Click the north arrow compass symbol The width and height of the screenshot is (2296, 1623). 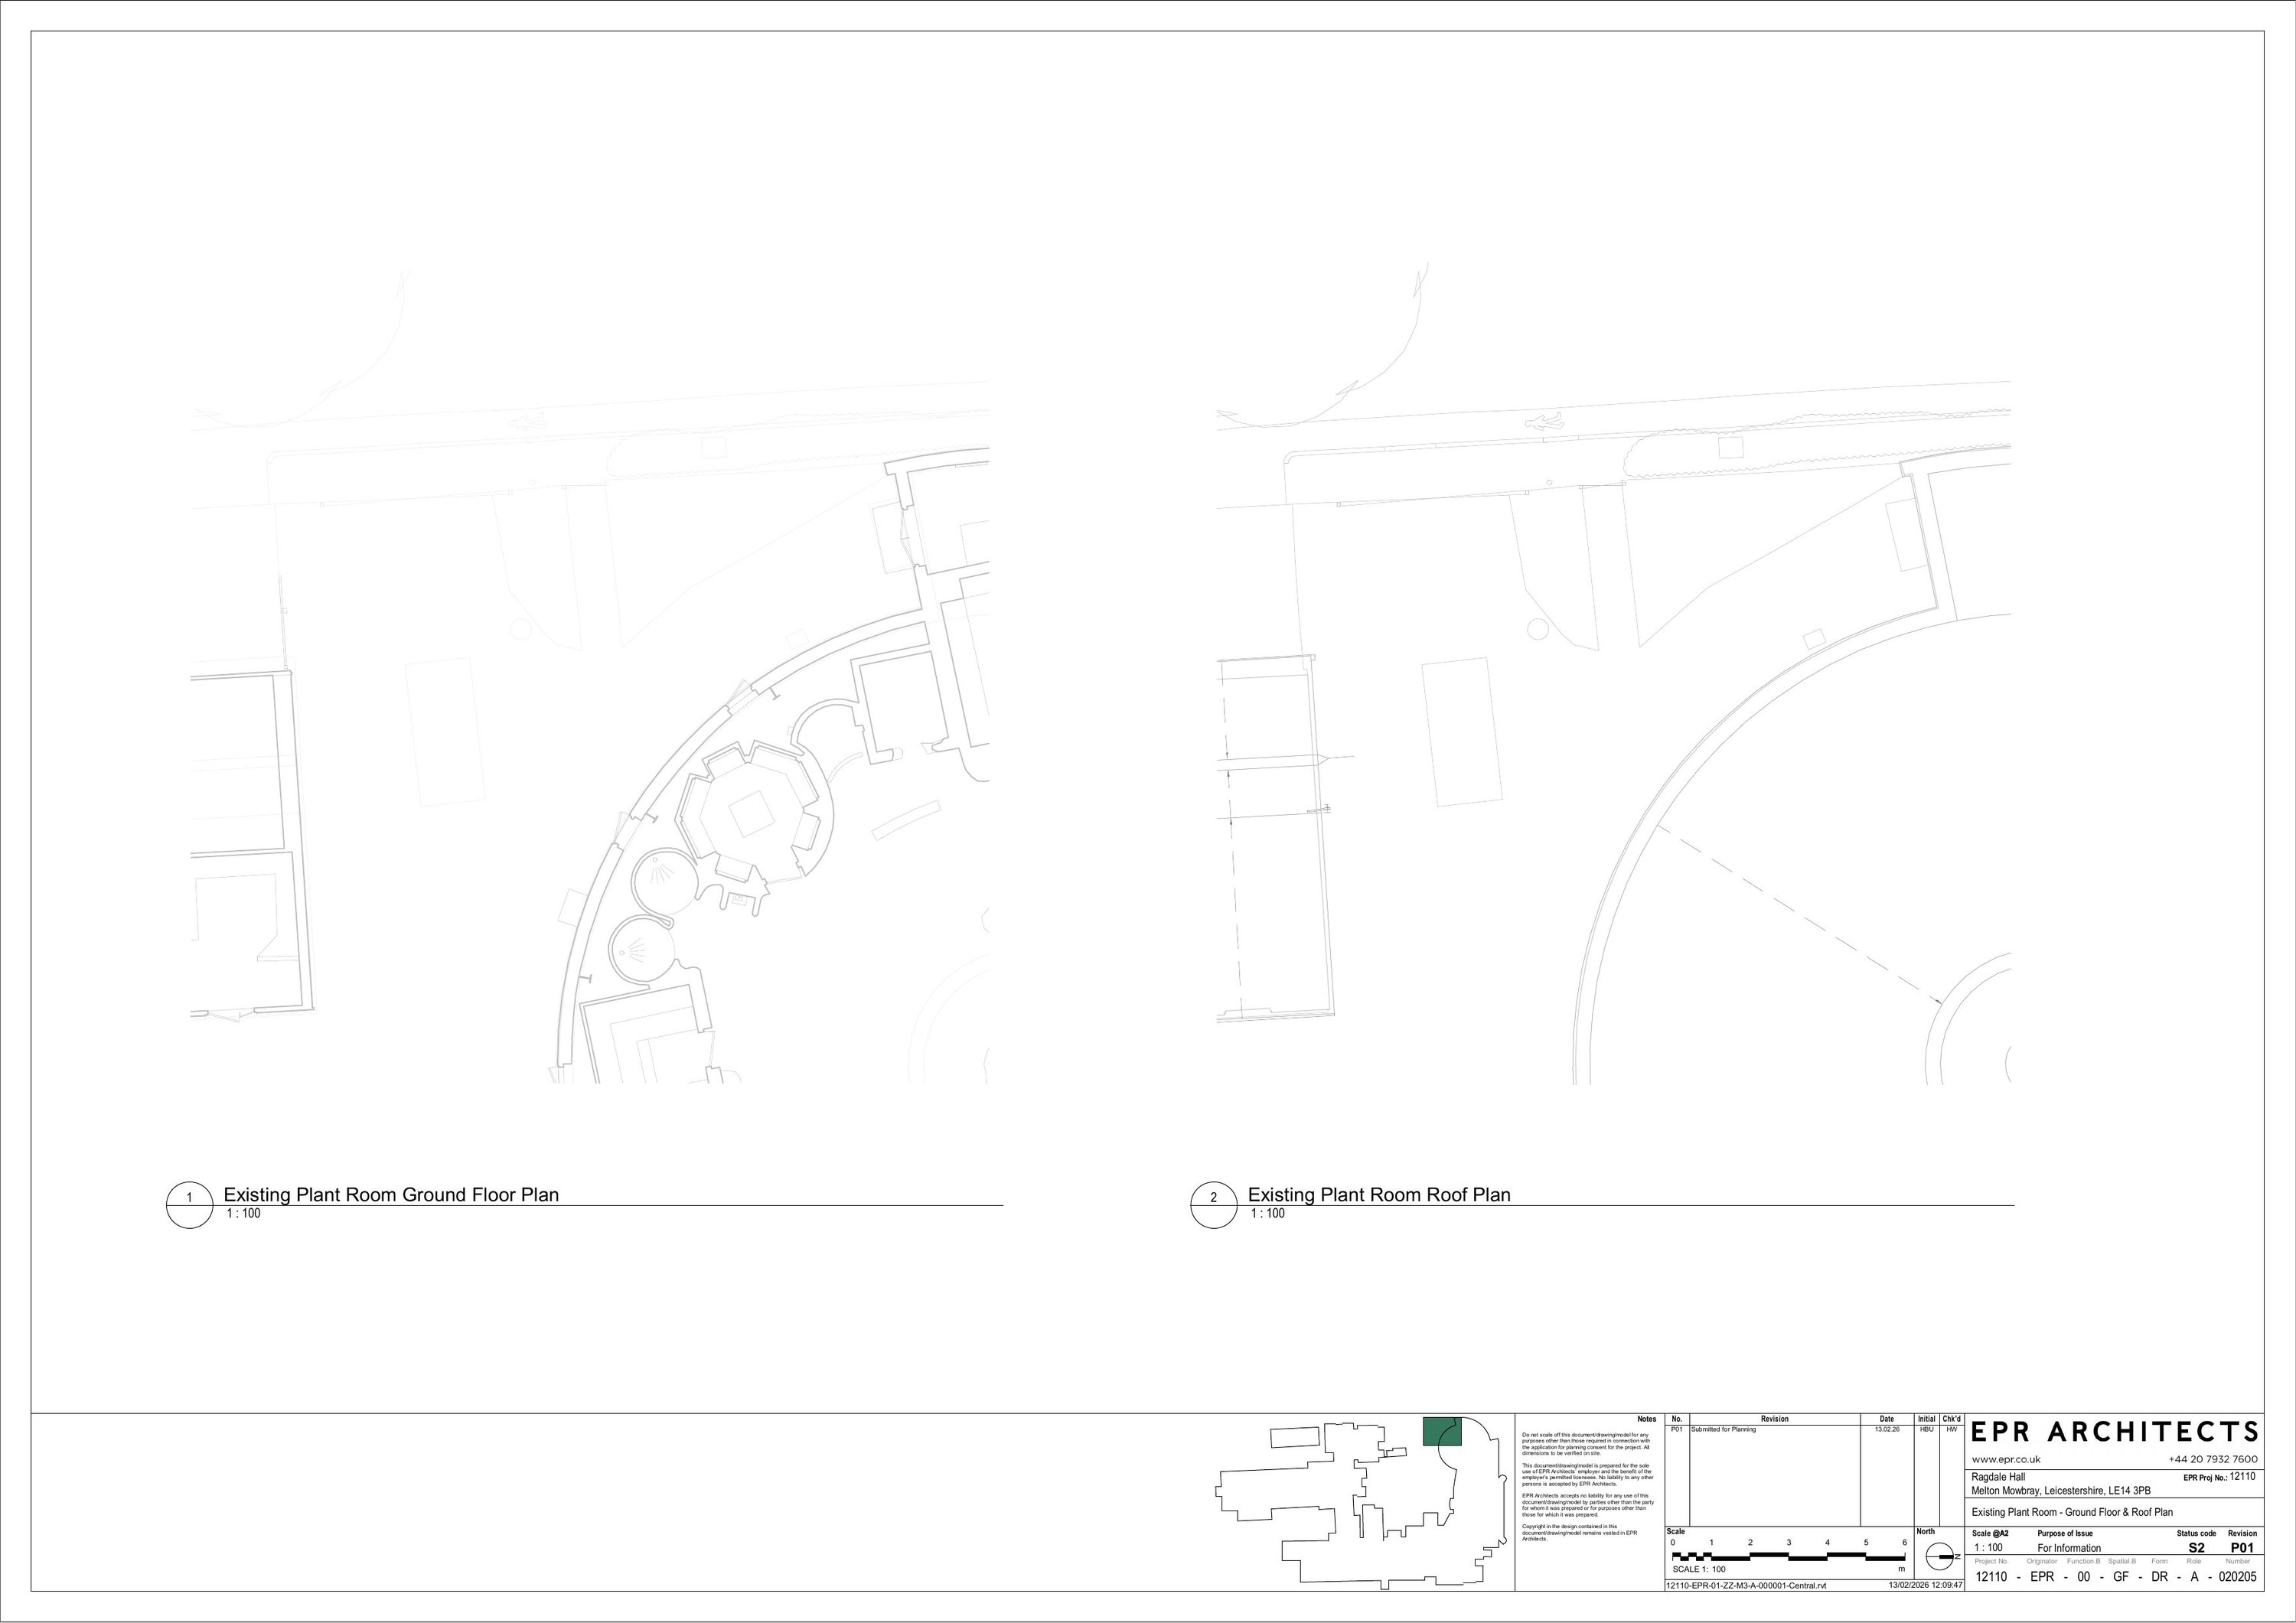(1941, 1557)
